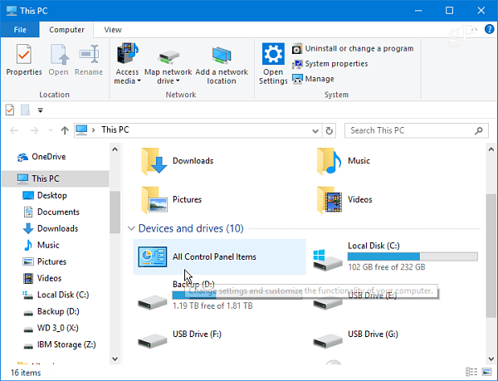This screenshot has height=381, width=498.
Task: Click the Local Disk (C:) capacity bar
Action: pyautogui.click(x=413, y=256)
